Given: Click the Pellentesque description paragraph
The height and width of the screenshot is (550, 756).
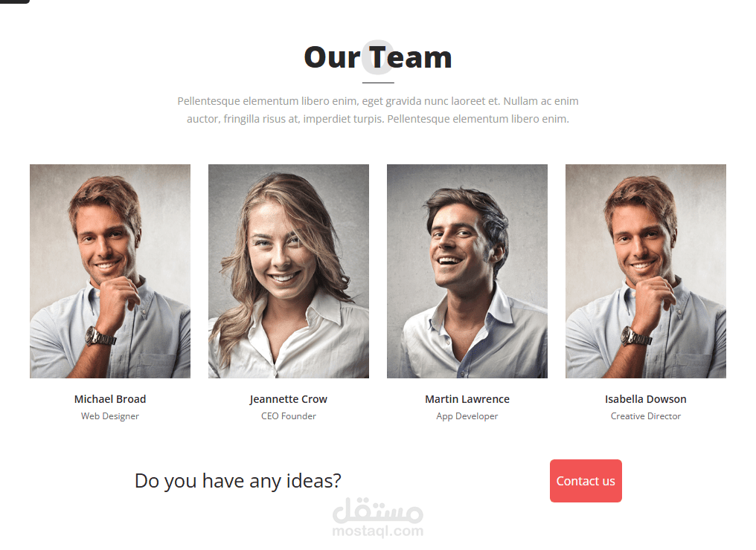Looking at the screenshot, I should [378, 110].
